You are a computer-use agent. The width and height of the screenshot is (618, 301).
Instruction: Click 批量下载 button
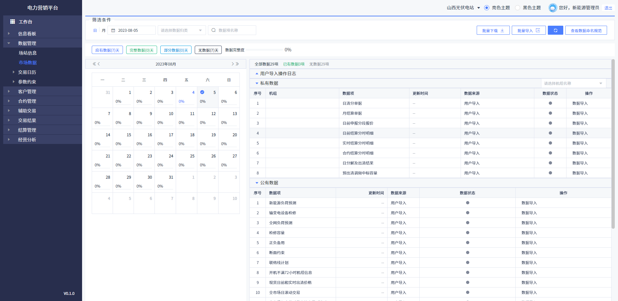point(493,30)
